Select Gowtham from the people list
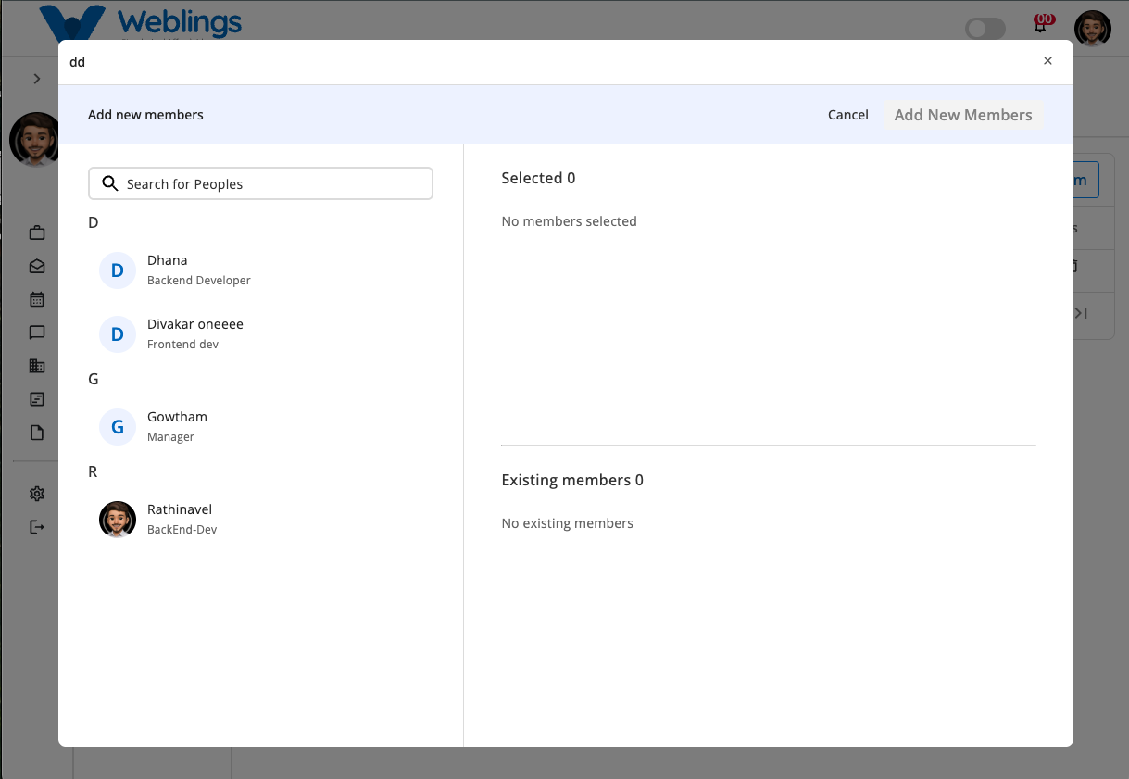 (260, 427)
